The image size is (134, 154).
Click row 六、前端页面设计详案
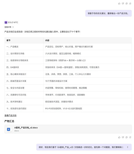(x=68, y=81)
